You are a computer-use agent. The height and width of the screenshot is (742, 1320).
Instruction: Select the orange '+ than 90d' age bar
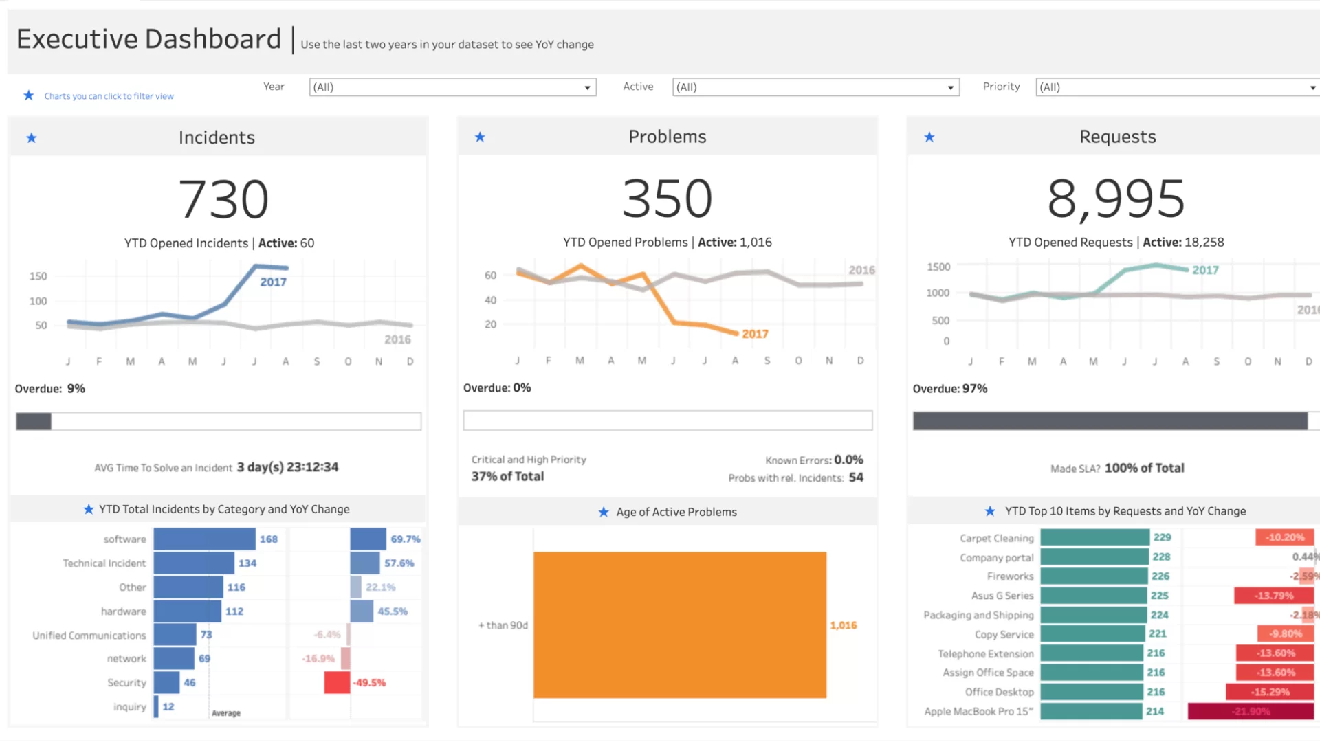(x=679, y=625)
